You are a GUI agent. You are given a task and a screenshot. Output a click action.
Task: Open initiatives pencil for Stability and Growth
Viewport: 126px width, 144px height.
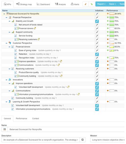[x=97, y=21]
